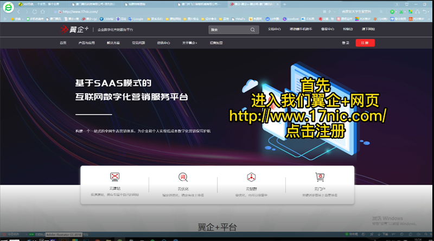Open the 云站群 service icon

coord(251,177)
